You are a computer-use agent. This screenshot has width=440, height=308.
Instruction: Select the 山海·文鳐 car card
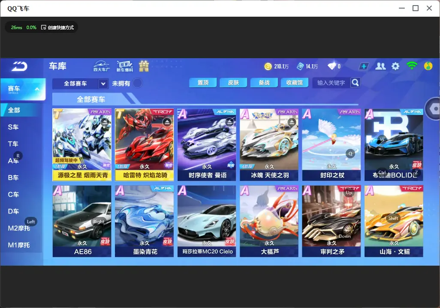[x=394, y=221]
